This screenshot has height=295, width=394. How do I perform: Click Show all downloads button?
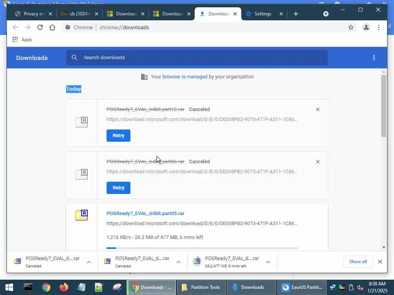click(358, 262)
